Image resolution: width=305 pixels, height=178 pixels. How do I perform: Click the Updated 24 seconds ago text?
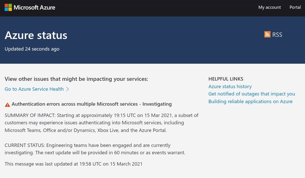pos(32,49)
